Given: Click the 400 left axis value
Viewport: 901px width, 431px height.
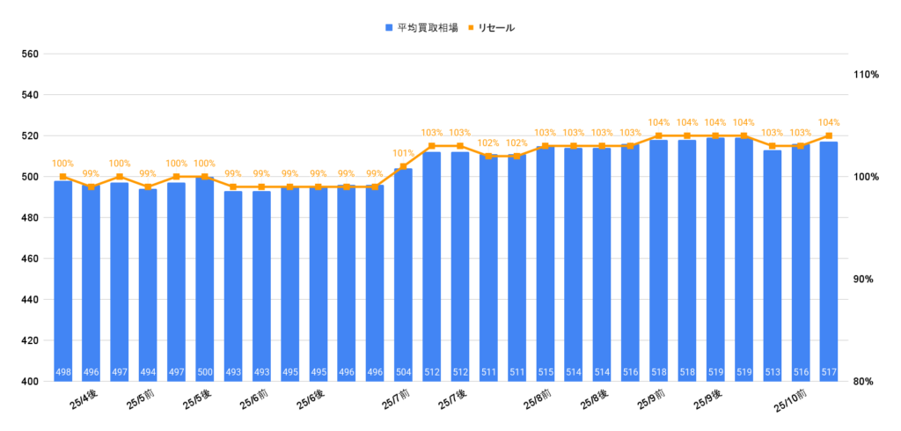Looking at the screenshot, I should pos(30,382).
